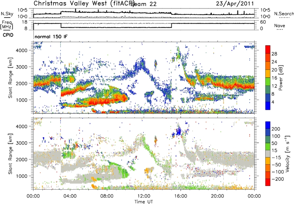Click the yellow 16–20 dB band of the Power bar

268,74
